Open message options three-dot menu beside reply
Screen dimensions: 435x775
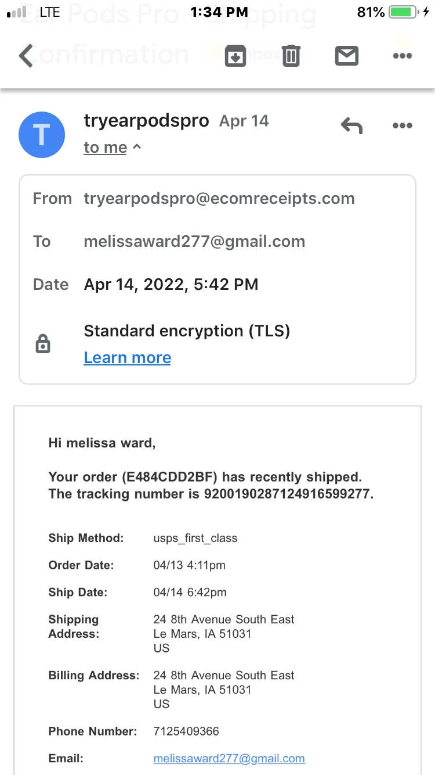(403, 125)
